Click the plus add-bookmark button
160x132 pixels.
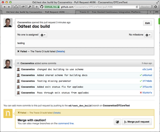click(x=37, y=7)
